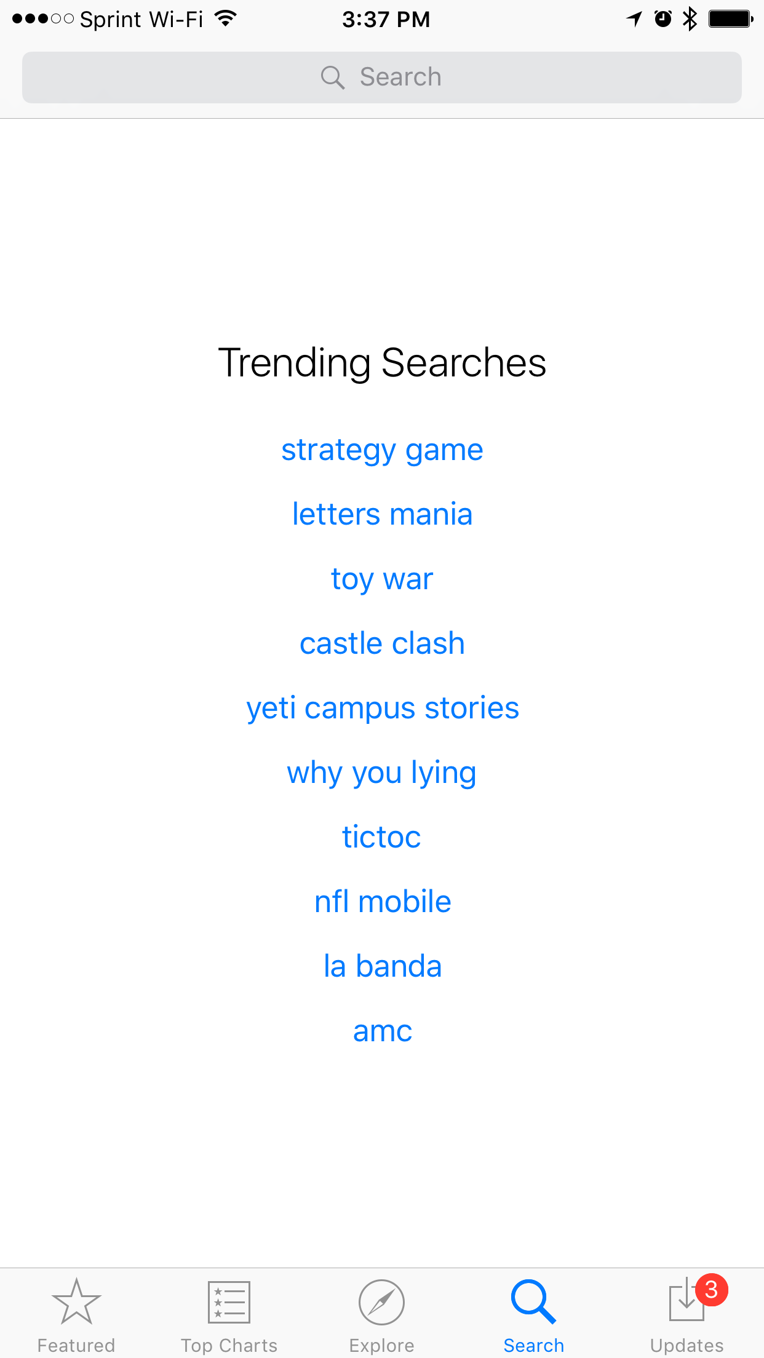Select the "toy war" trending search
Screen dimensions: 764x1358
pyautogui.click(x=382, y=579)
